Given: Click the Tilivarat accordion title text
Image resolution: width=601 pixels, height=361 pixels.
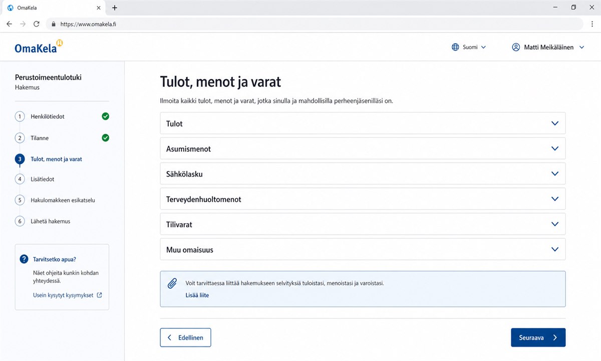Looking at the screenshot, I should (179, 225).
